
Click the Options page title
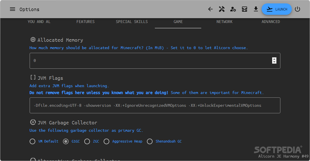pyautogui.click(x=29, y=9)
